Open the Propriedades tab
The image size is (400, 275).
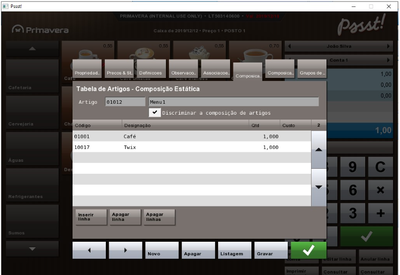(x=87, y=72)
